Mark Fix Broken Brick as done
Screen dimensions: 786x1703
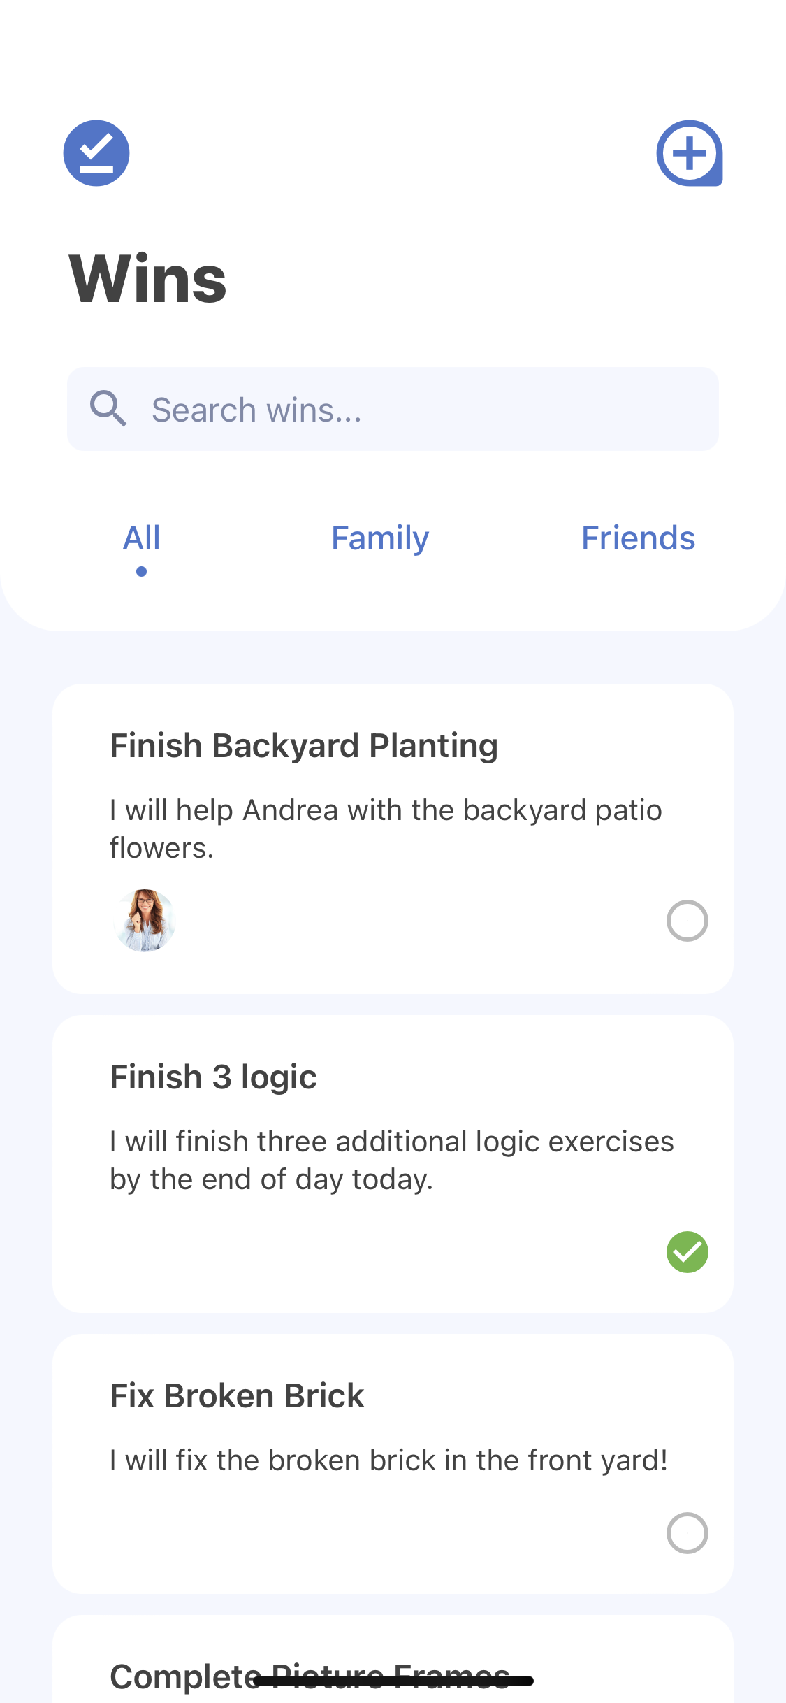click(687, 1533)
